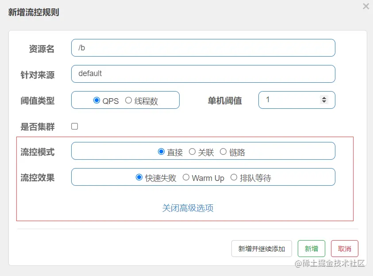Increase the 单机阈值 value with up arrow

click(324, 98)
